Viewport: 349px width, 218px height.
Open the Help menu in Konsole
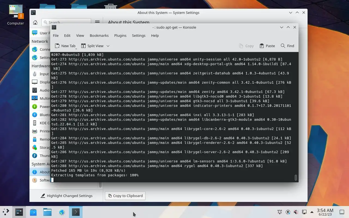coord(155,35)
